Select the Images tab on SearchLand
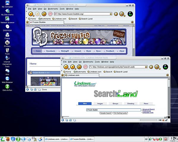 (100, 104)
